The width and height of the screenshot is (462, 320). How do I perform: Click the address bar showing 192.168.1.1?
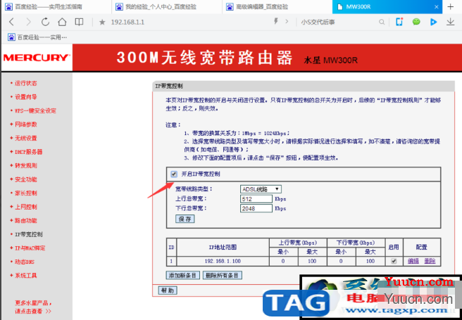tap(127, 22)
